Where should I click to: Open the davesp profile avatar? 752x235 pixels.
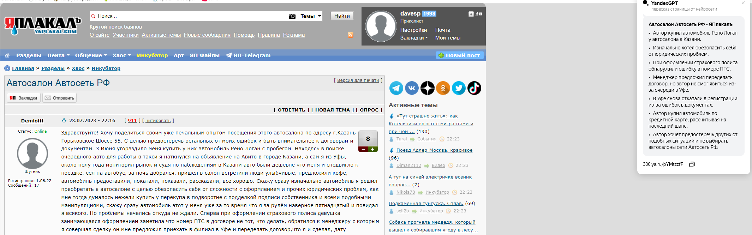point(381,26)
